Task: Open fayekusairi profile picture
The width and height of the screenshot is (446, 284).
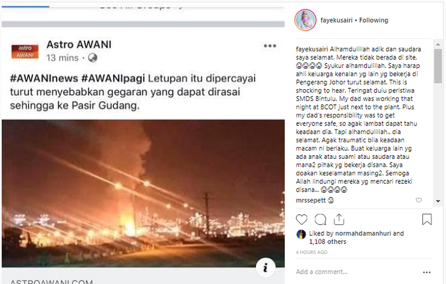Action: click(x=305, y=20)
